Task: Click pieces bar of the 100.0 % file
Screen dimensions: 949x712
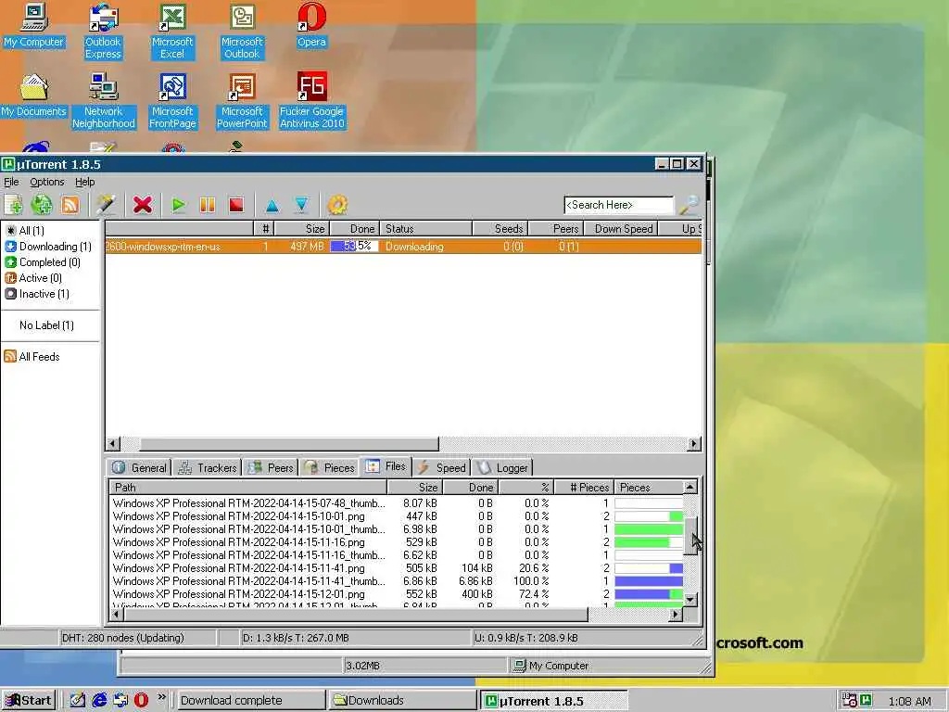Action: click(649, 581)
